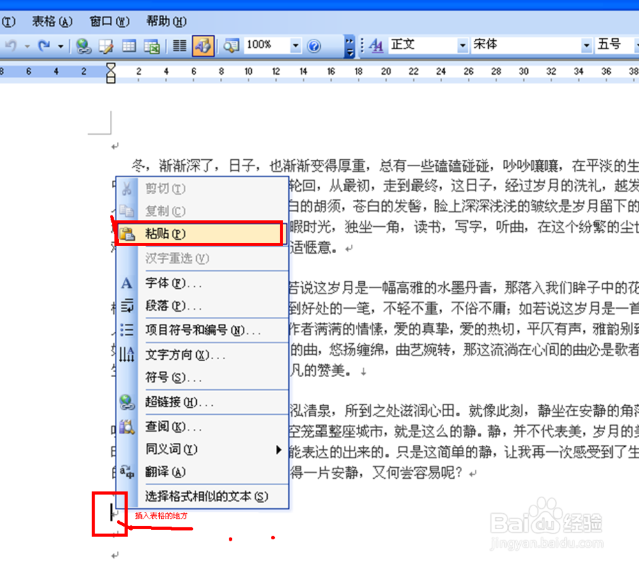Choose 段落(P)... from context menu
639x565 pixels.
coord(202,306)
